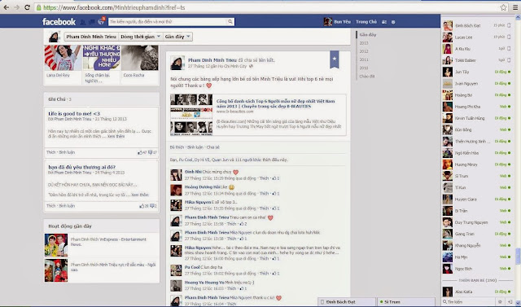The width and height of the screenshot is (521, 307).
Task: Open the Sĩ Trum chat tab at the bottom
Action: (406, 301)
